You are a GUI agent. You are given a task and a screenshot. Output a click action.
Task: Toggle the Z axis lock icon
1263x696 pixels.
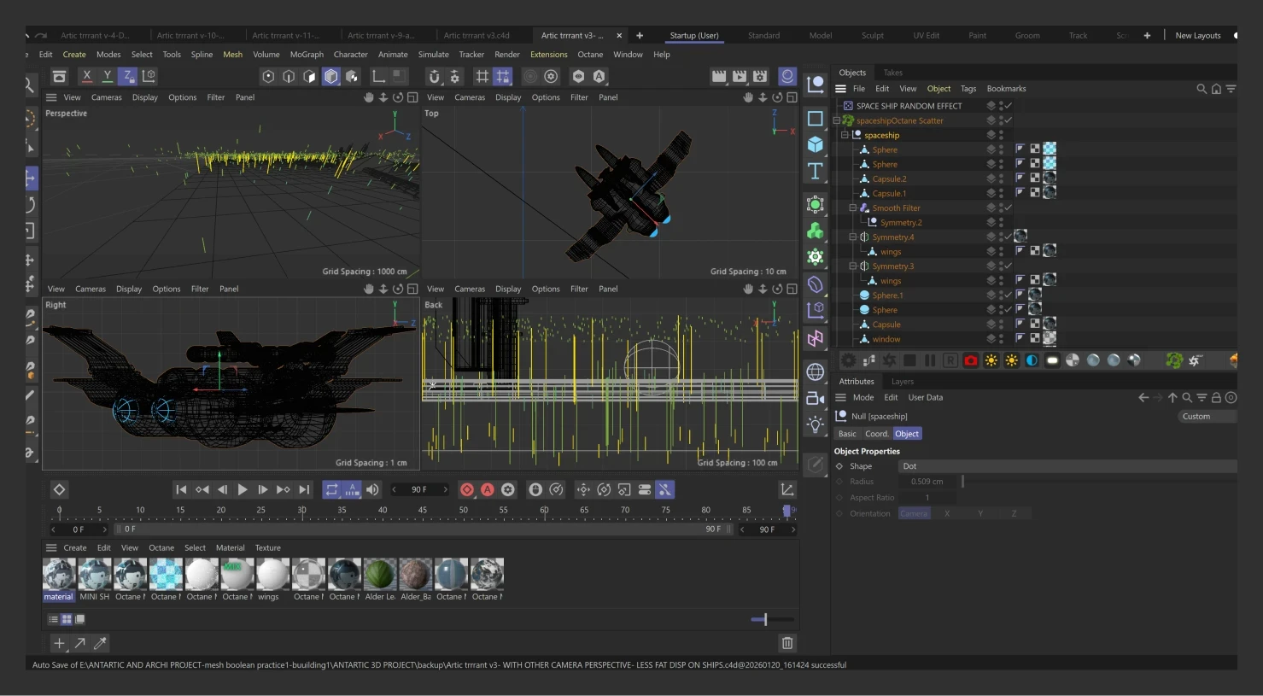coord(127,76)
